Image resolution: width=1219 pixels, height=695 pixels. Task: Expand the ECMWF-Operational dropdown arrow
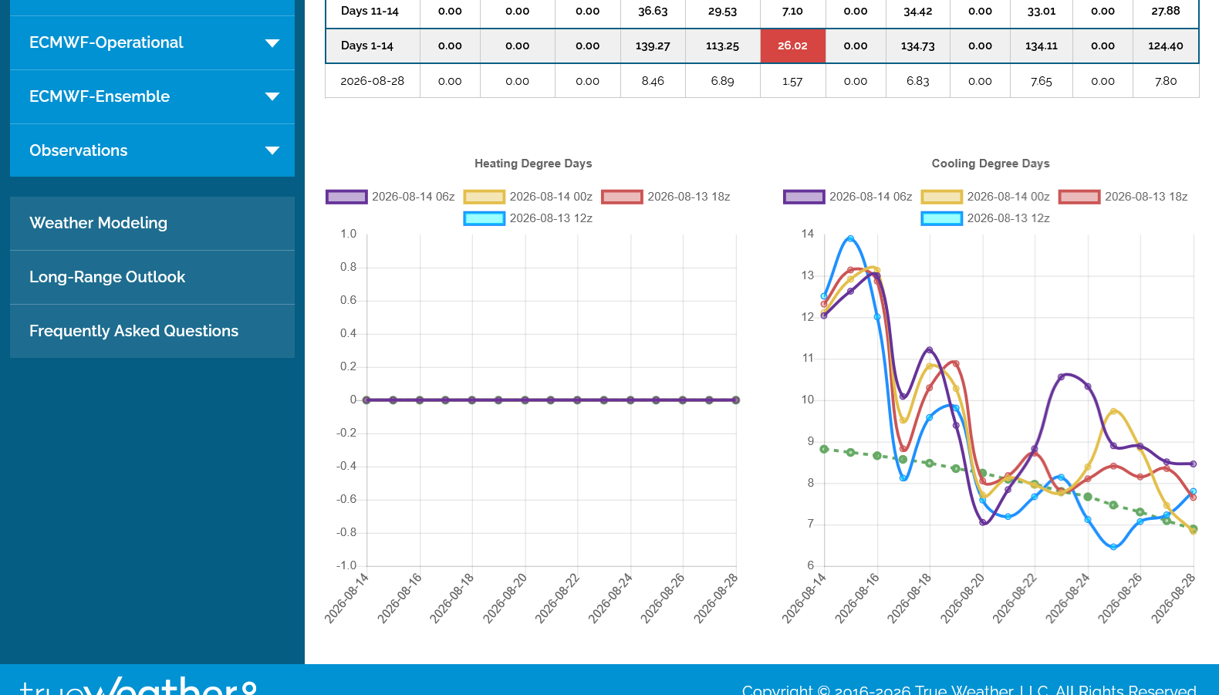272,43
